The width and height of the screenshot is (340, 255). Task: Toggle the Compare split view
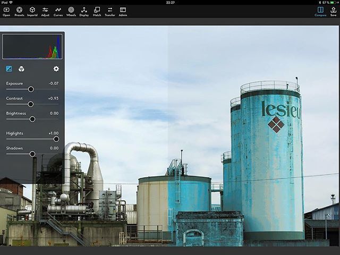click(320, 12)
